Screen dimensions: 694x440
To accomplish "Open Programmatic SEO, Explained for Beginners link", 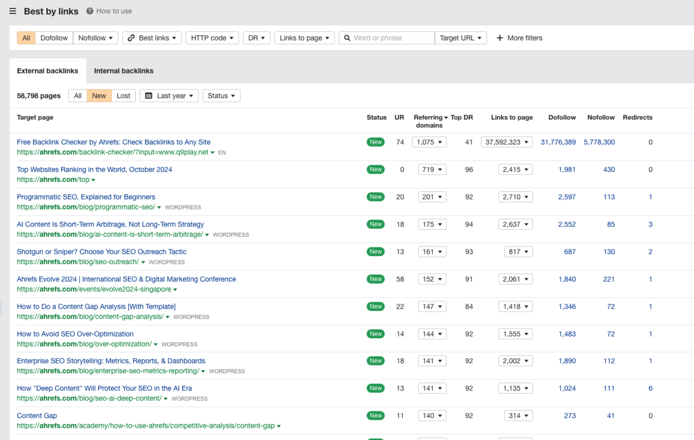I will point(86,197).
